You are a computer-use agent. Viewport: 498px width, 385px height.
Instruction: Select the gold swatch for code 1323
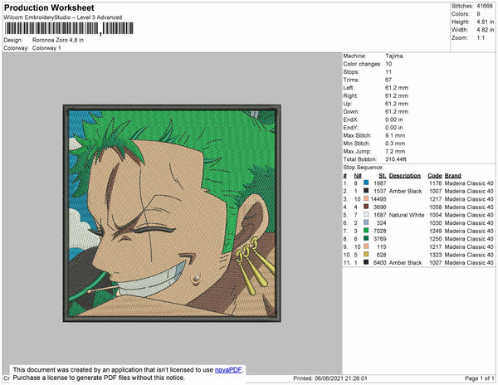click(366, 254)
